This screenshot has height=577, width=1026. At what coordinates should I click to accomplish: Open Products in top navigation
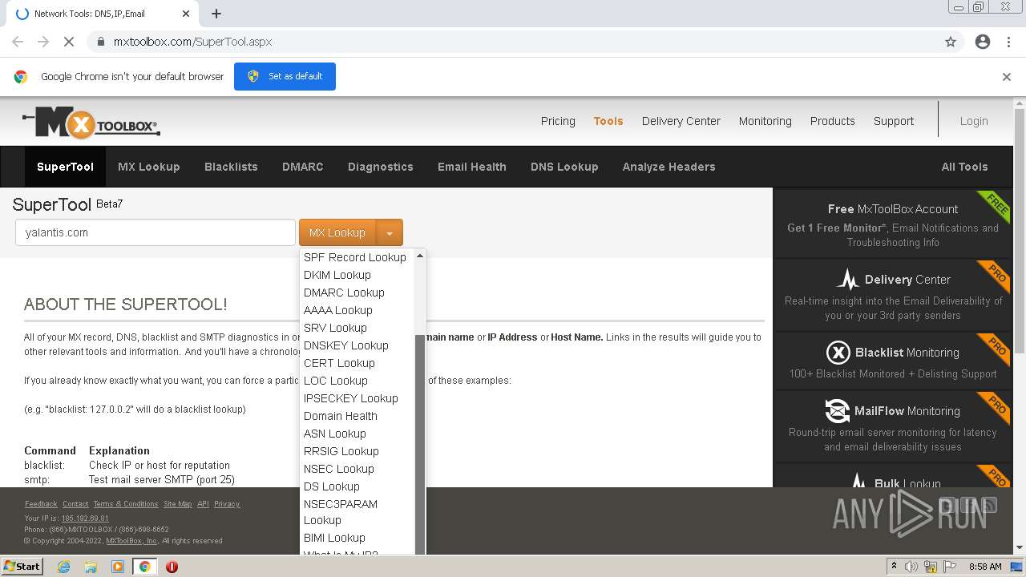click(x=833, y=121)
